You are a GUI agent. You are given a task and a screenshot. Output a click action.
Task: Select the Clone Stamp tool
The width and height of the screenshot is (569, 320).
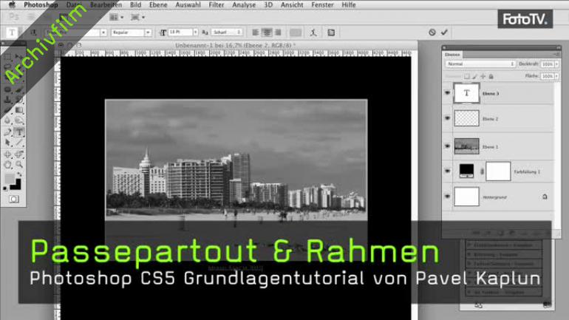(x=7, y=99)
